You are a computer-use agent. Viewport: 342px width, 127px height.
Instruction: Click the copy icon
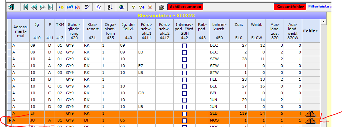click(98, 7)
